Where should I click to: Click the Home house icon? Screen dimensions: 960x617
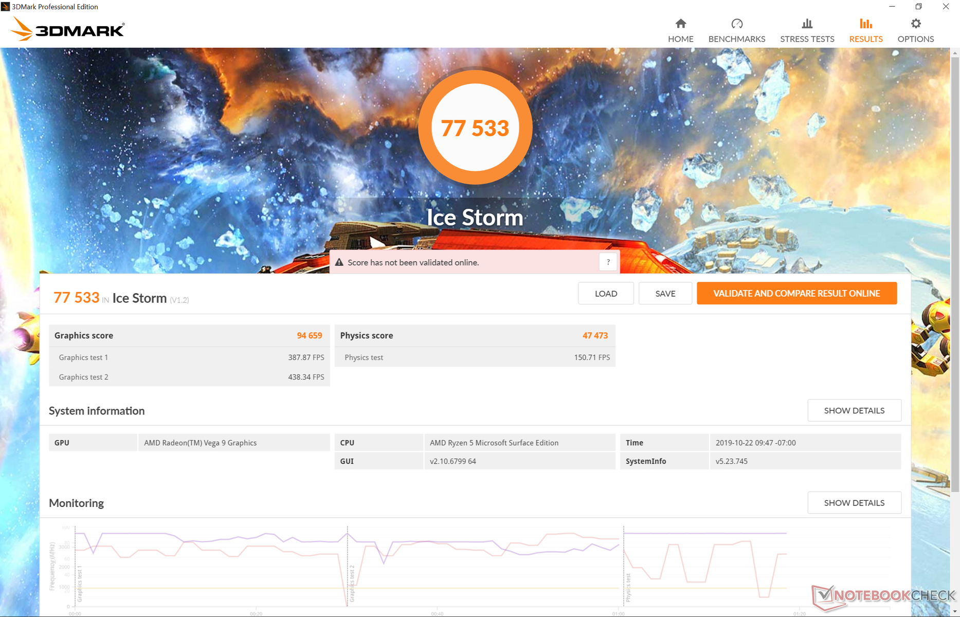click(680, 24)
